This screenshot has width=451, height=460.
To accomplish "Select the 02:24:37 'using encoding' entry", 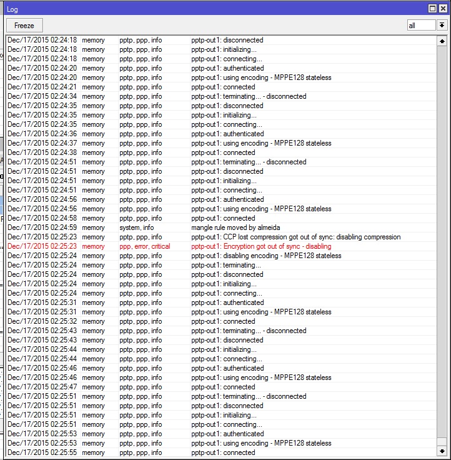I will click(x=221, y=143).
